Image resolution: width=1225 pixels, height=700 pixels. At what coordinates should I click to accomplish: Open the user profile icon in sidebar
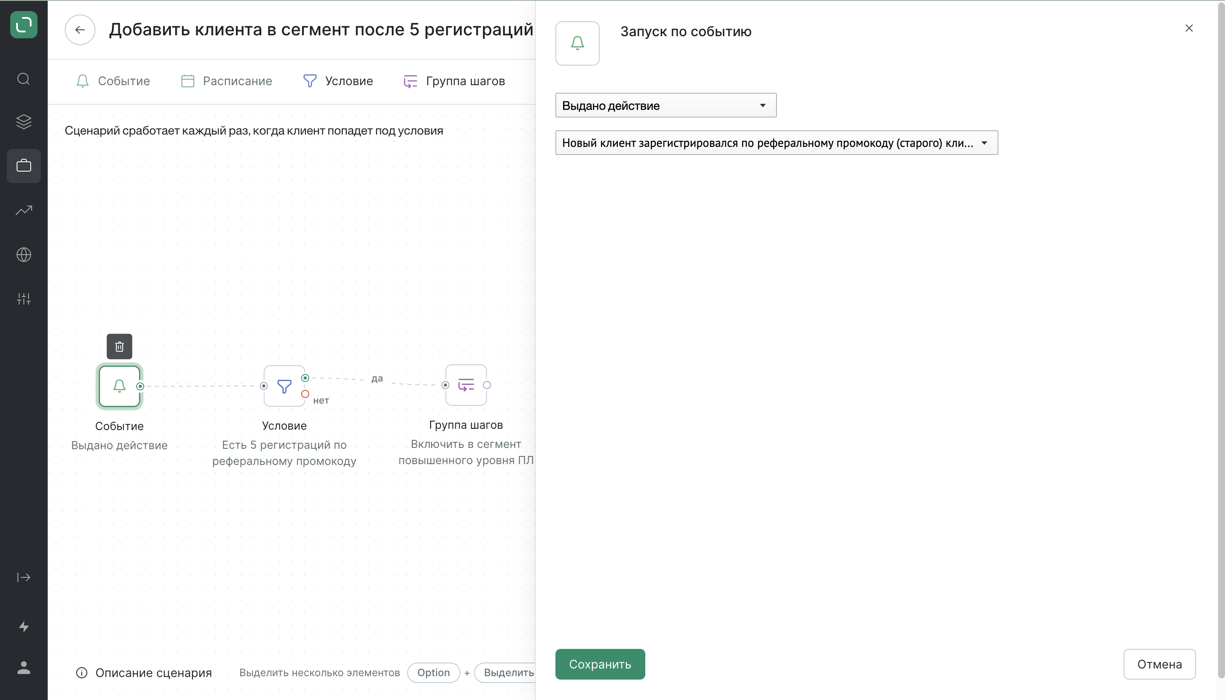coord(23,667)
